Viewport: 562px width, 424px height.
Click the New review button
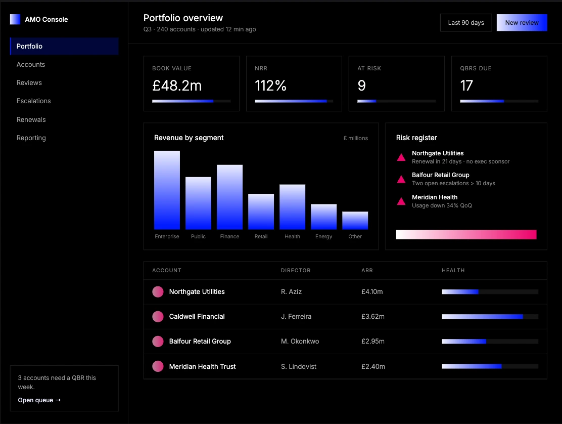522,23
